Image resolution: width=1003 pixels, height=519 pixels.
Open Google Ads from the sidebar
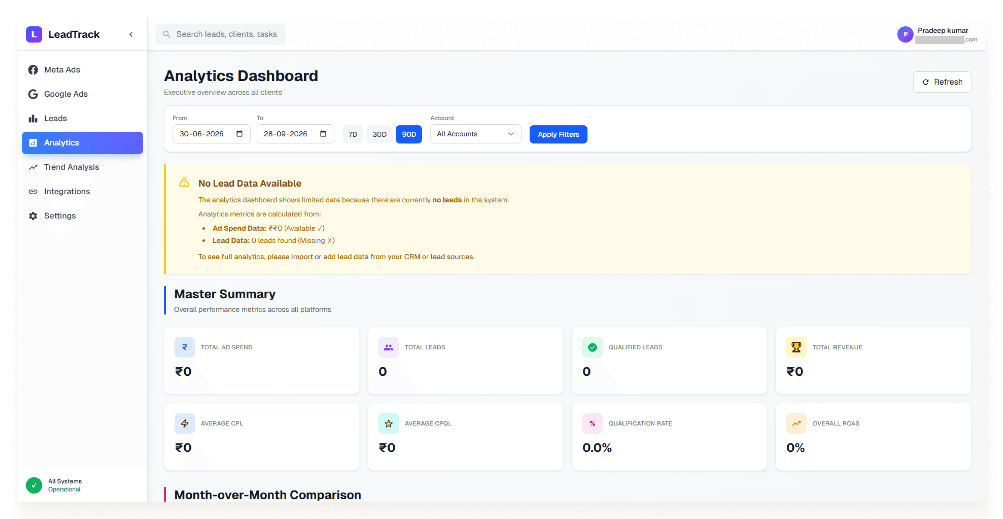tap(82, 94)
